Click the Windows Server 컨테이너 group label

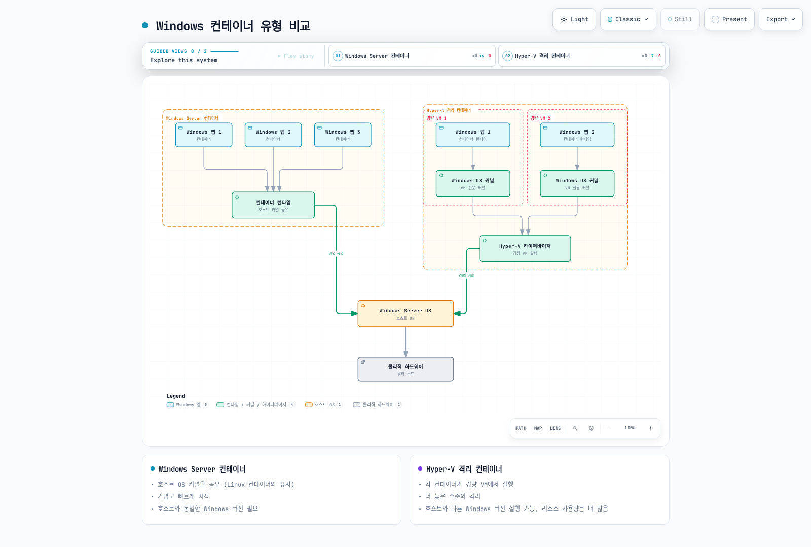click(192, 118)
